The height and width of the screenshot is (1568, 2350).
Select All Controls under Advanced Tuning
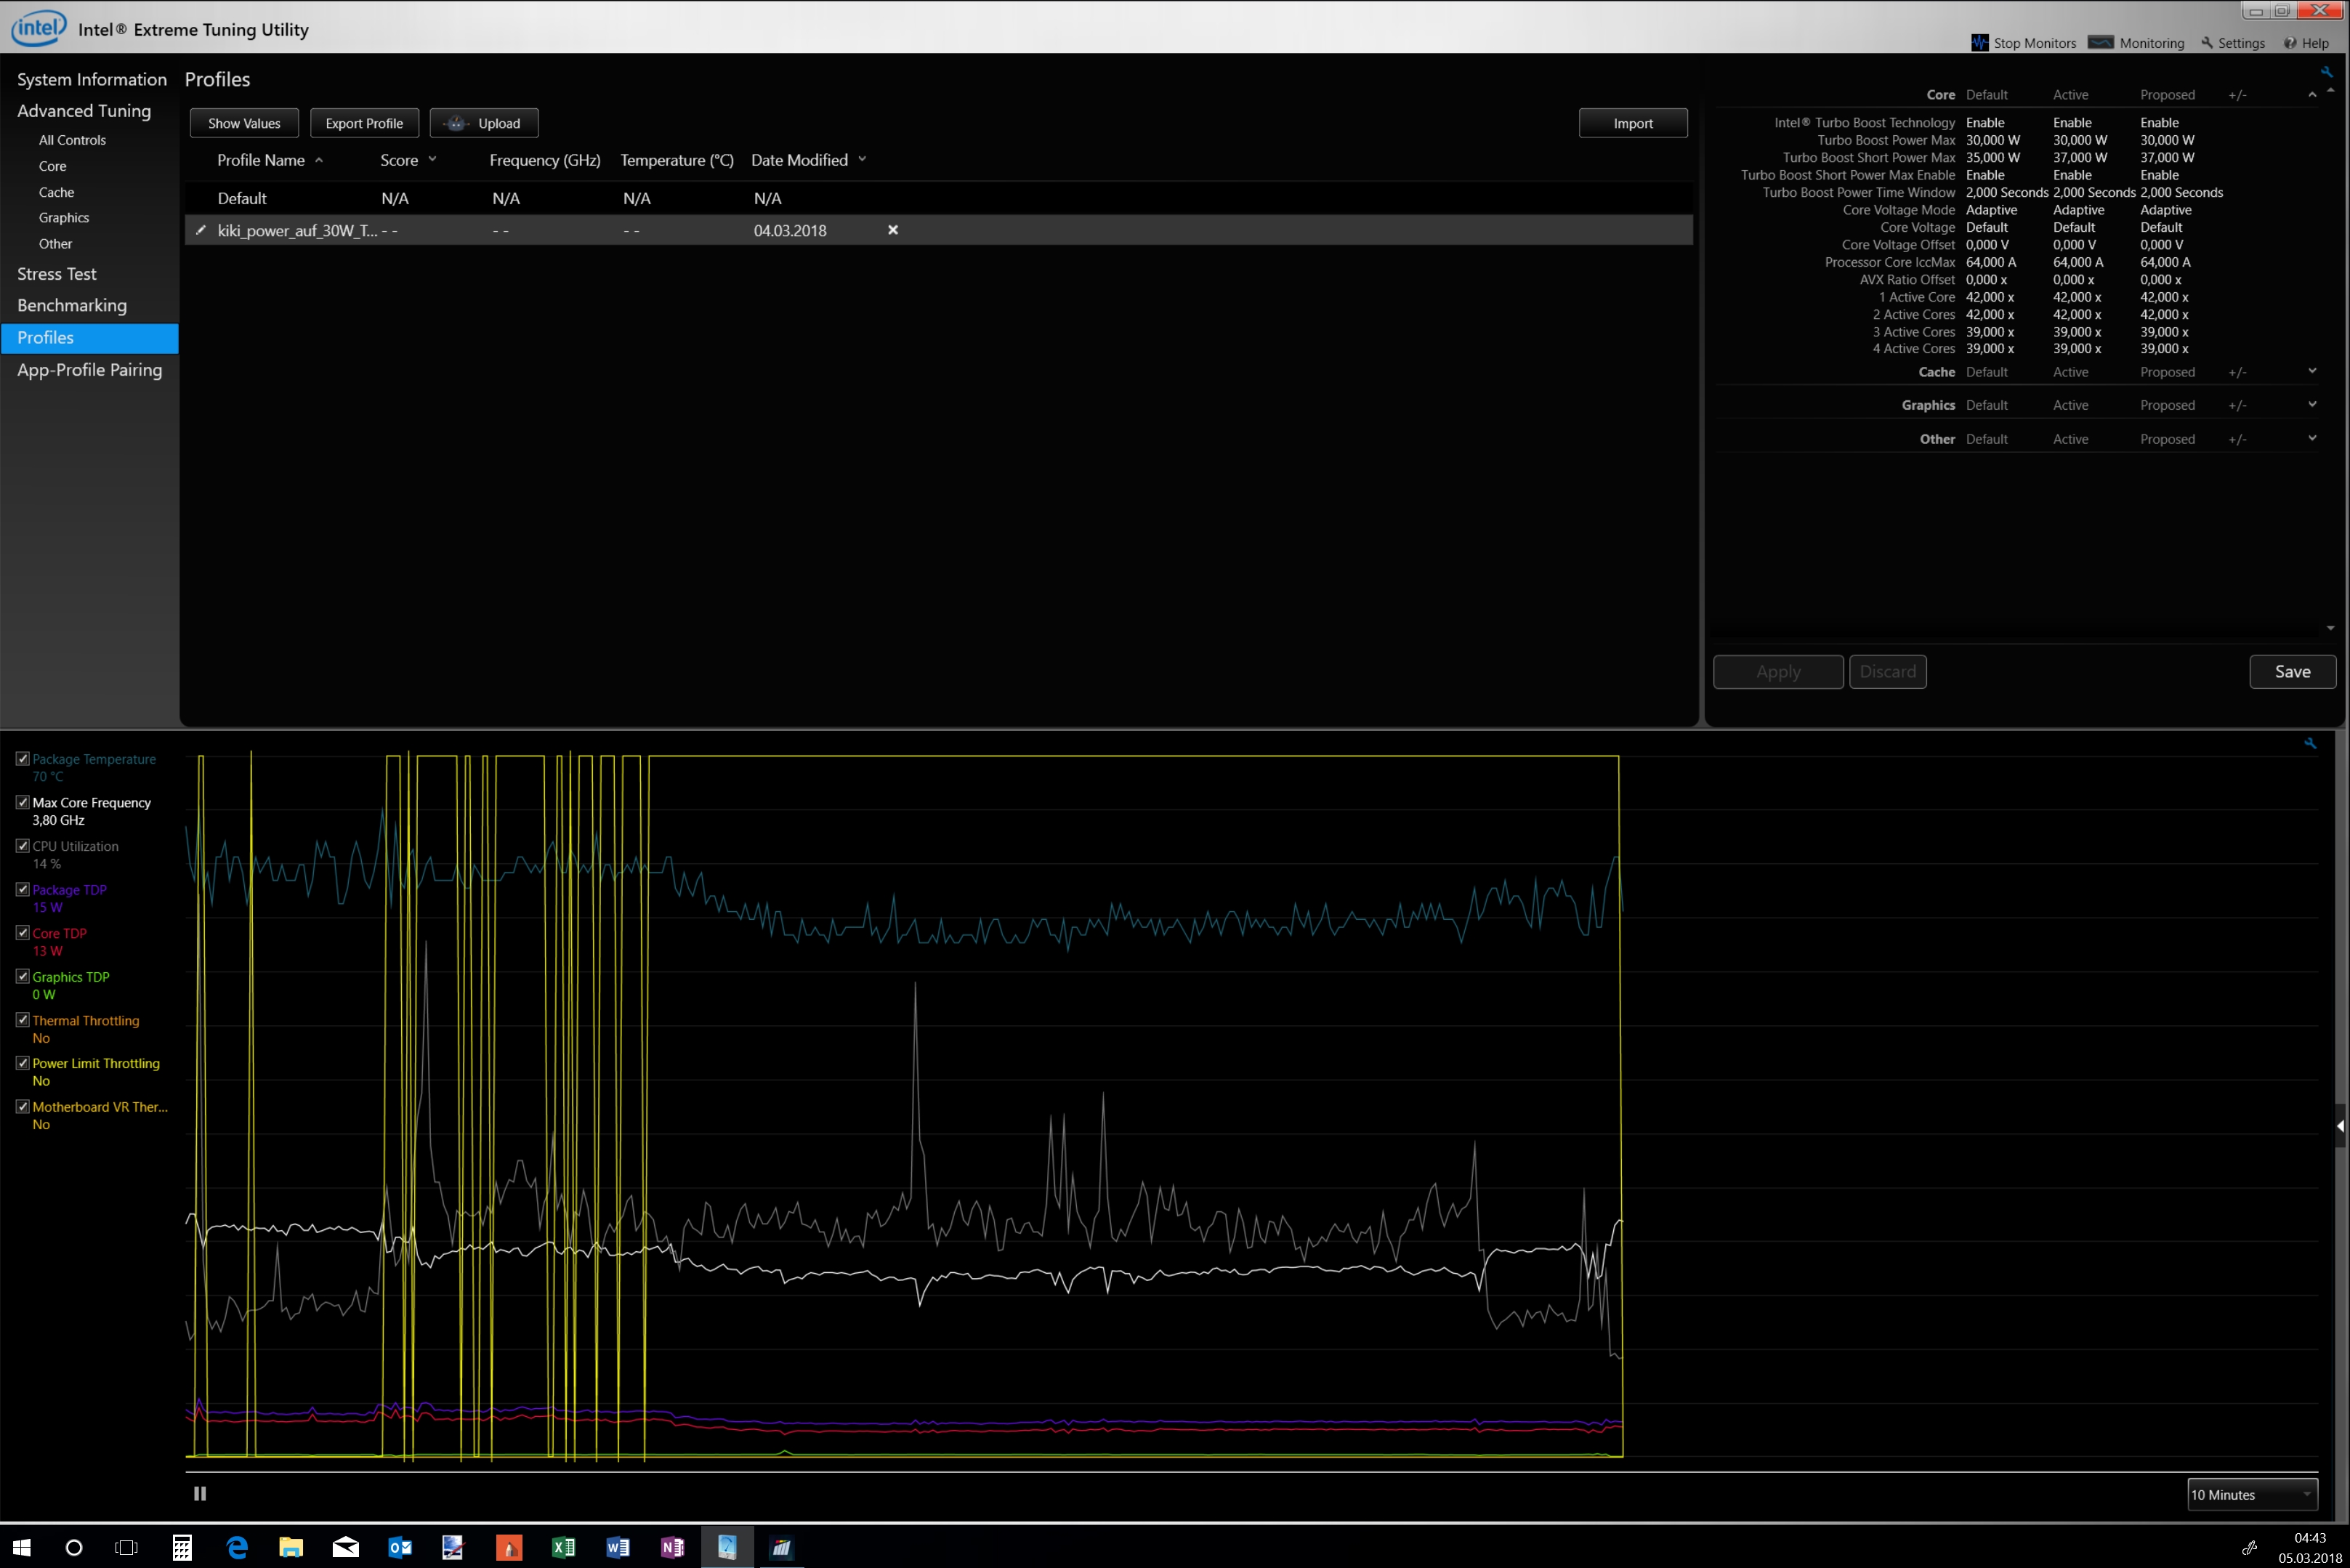pos(72,140)
